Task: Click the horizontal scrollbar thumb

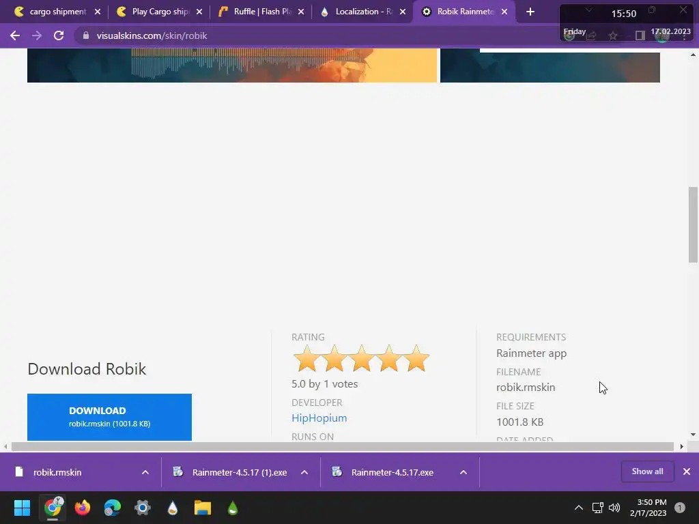Action: pyautogui.click(x=343, y=446)
